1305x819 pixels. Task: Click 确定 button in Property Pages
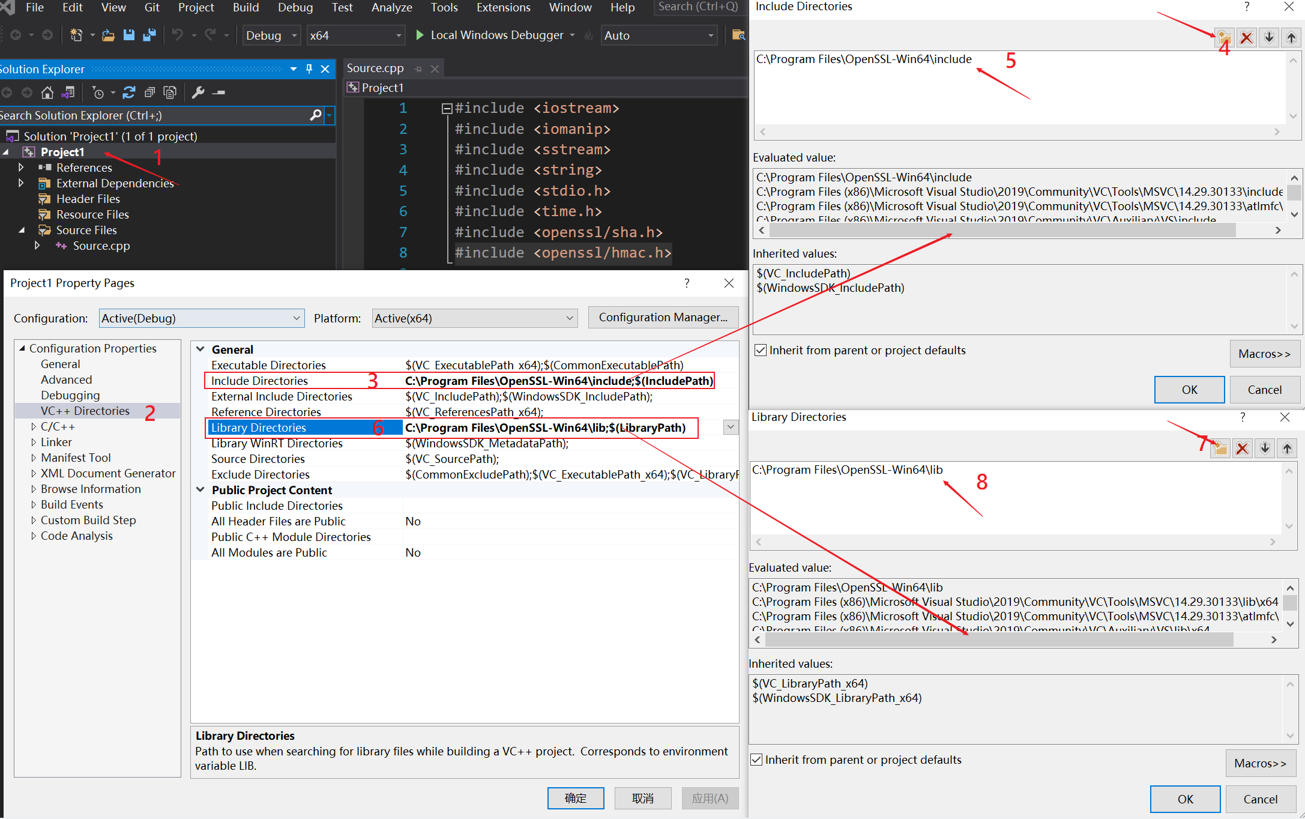pyautogui.click(x=576, y=798)
